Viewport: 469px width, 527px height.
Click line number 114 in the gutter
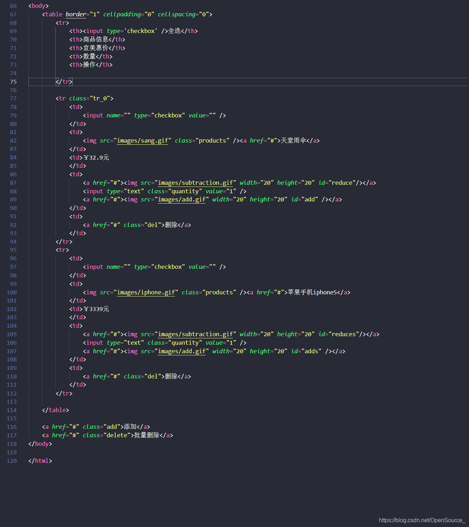pos(12,410)
